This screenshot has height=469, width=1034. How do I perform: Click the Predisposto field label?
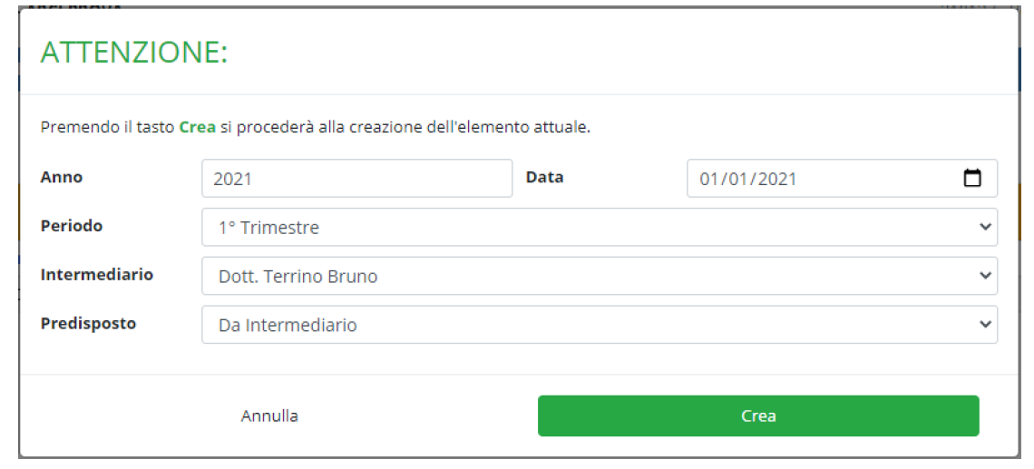coord(88,323)
